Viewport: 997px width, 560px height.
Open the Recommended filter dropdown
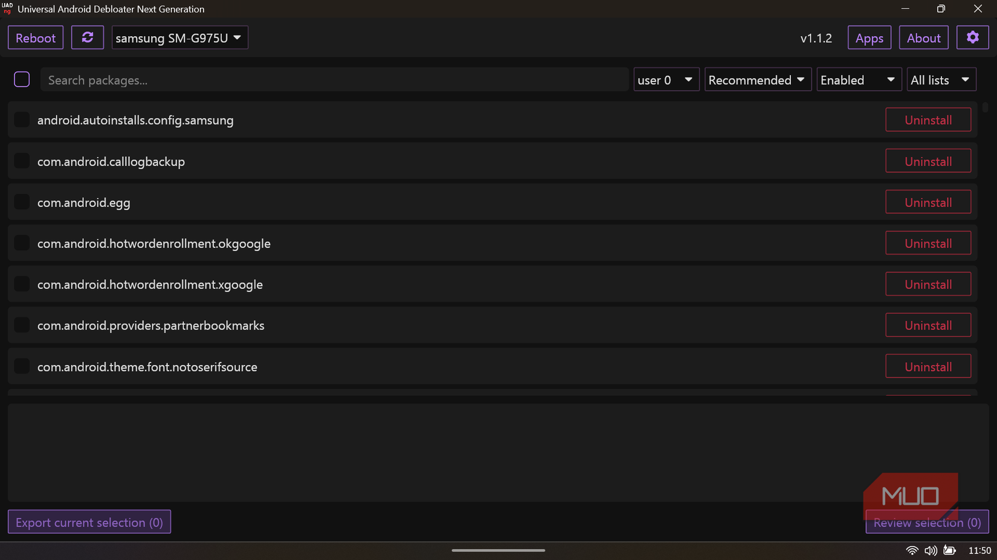coord(757,79)
